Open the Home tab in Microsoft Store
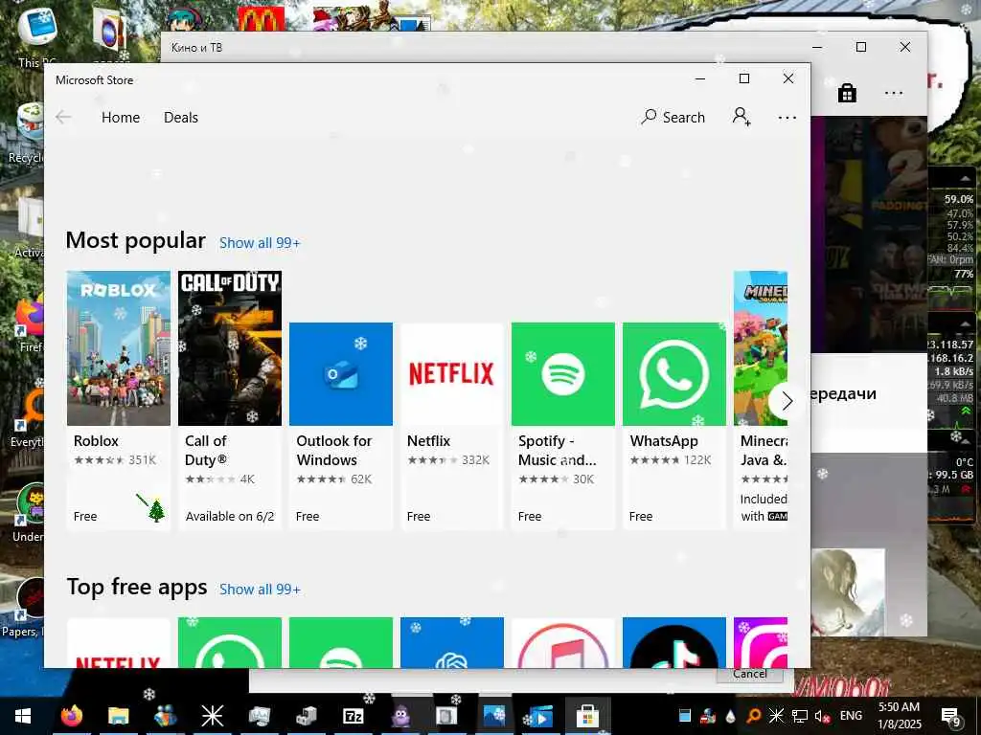This screenshot has width=981, height=735. tap(120, 118)
